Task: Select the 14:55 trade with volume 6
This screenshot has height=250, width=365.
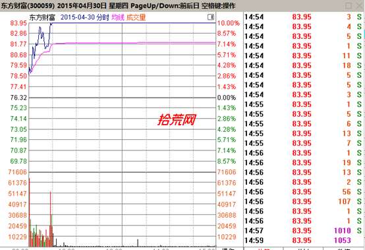Action: 304,124
